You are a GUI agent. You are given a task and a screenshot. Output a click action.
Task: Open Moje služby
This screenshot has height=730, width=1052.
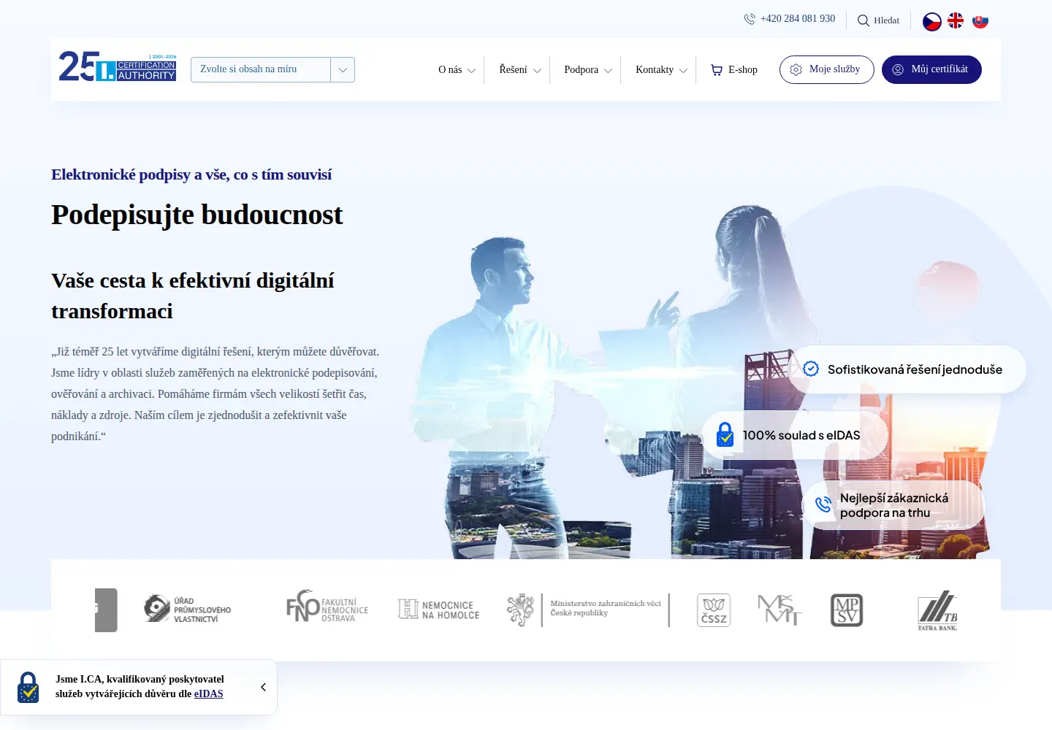point(827,69)
